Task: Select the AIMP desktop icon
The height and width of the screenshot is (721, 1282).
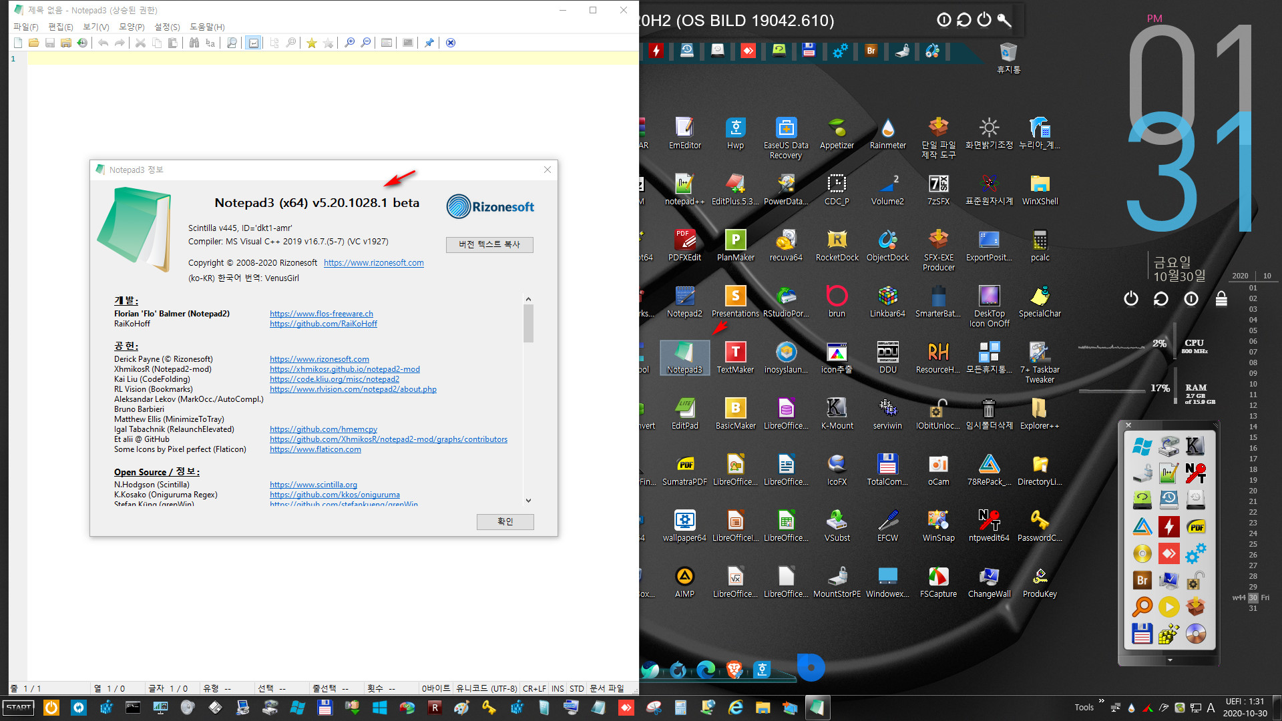Action: tap(684, 582)
